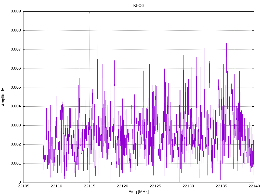The width and height of the screenshot is (261, 195).
Task: Click the y-axis tick label 0.004
Action: [x=16, y=106]
